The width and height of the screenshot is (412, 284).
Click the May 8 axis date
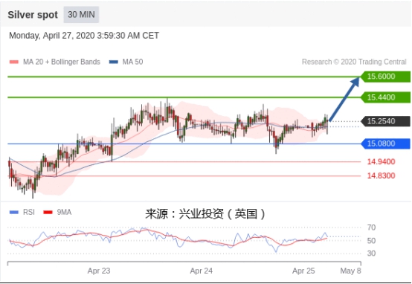click(350, 271)
